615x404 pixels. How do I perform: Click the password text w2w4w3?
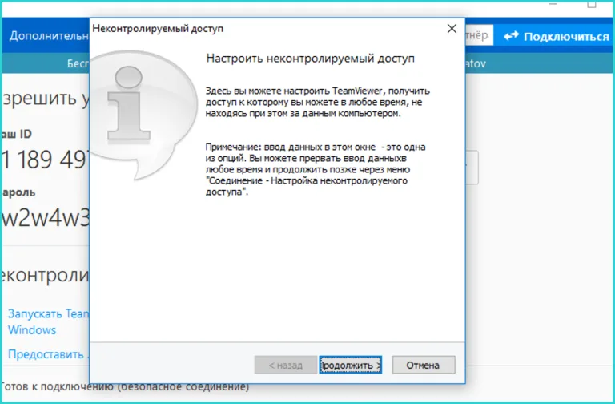coord(46,218)
